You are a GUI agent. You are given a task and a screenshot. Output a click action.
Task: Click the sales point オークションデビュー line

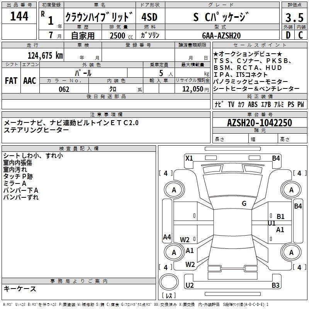click(248, 54)
